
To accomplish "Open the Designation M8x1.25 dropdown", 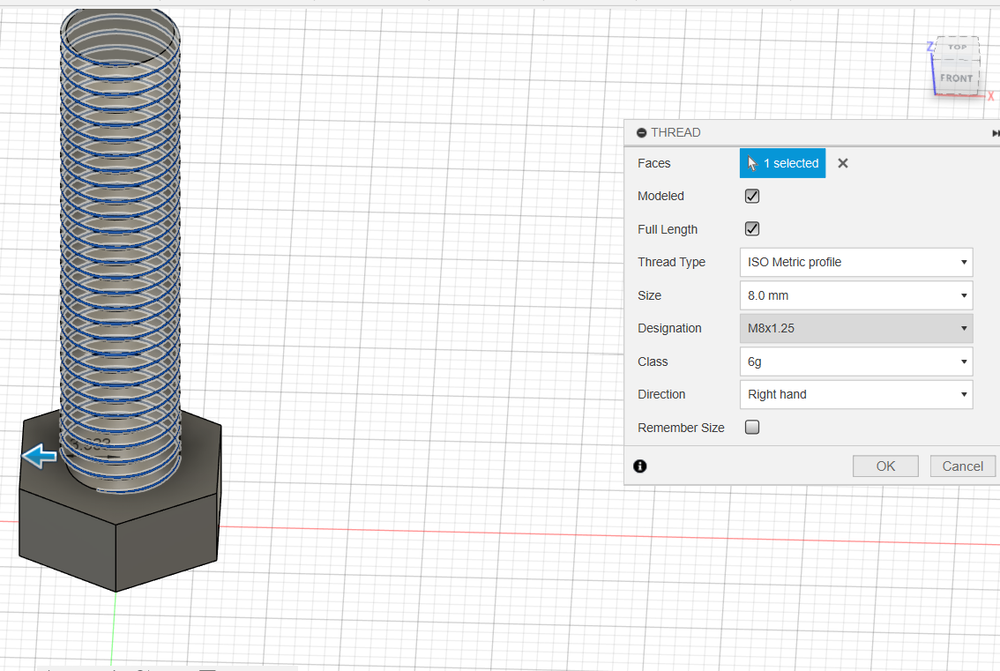I will pos(856,329).
